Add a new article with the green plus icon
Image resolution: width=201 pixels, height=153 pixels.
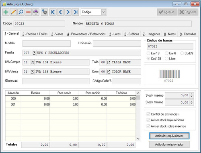(6, 12)
